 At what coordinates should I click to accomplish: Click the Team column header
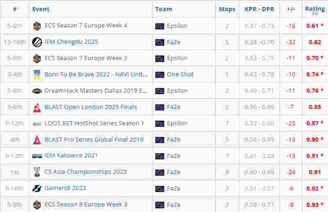(164, 9)
